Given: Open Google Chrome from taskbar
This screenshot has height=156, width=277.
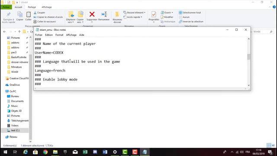Looking at the screenshot, I should pyautogui.click(x=45, y=152).
